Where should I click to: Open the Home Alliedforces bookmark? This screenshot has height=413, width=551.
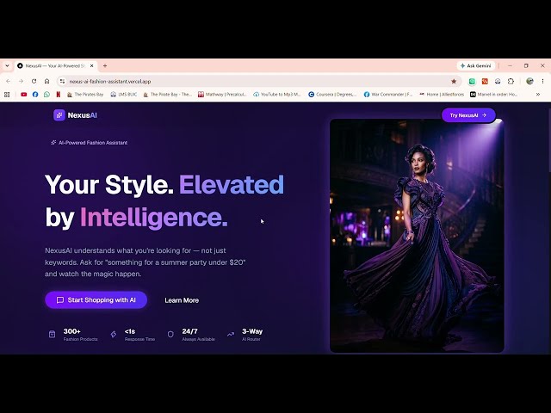point(442,94)
